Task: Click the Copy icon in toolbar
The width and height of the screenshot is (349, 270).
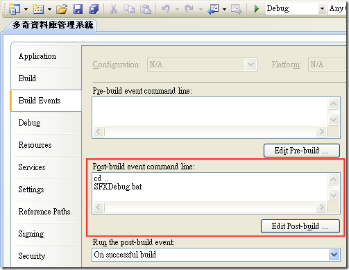Action: pyautogui.click(x=129, y=9)
